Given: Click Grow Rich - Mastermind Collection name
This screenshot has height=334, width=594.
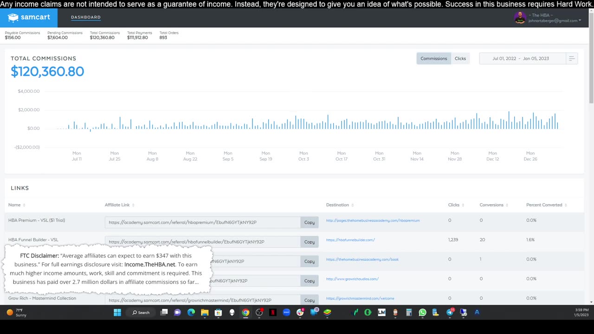Looking at the screenshot, I should pyautogui.click(x=42, y=298).
